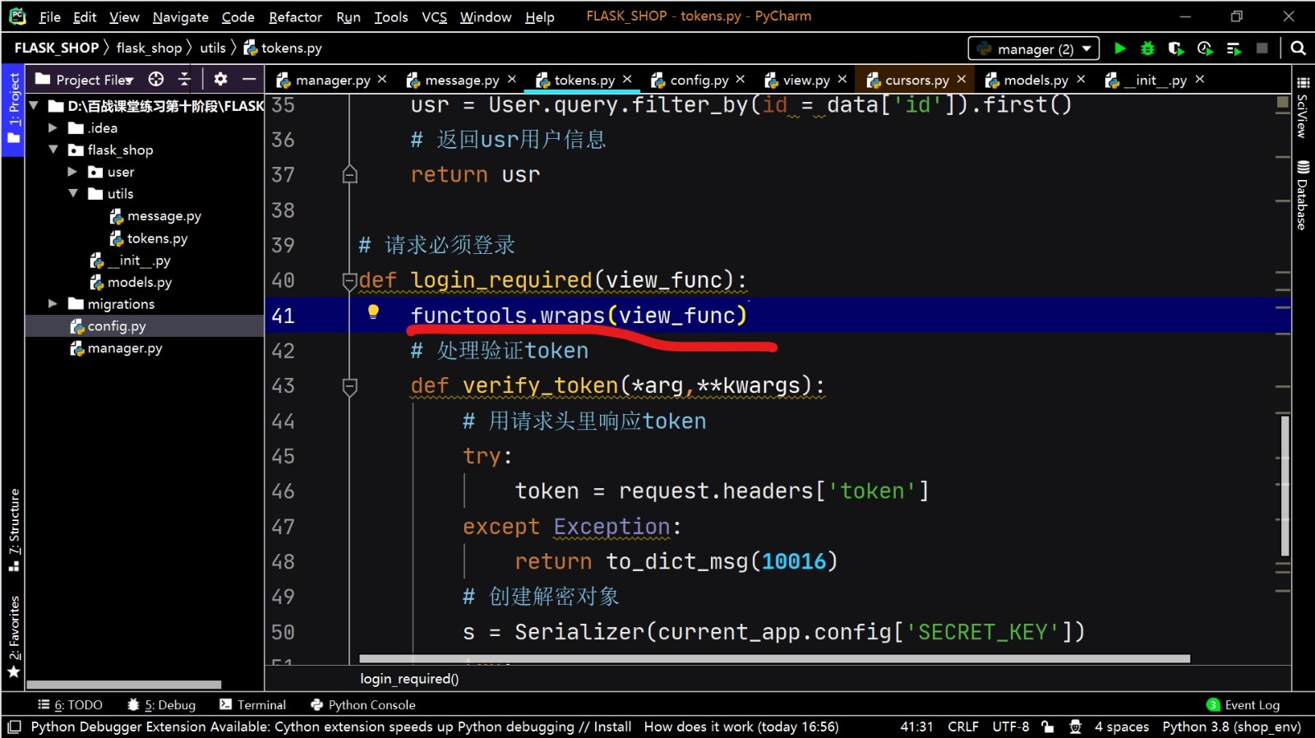Open the Structure tool window
This screenshot has height=738, width=1315.
13,530
